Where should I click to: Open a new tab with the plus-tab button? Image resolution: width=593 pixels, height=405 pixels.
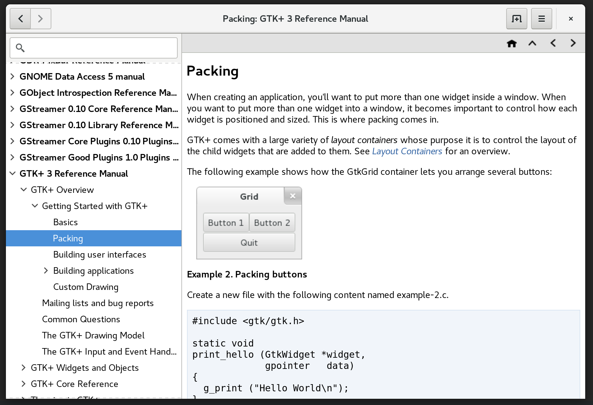pyautogui.click(x=516, y=19)
